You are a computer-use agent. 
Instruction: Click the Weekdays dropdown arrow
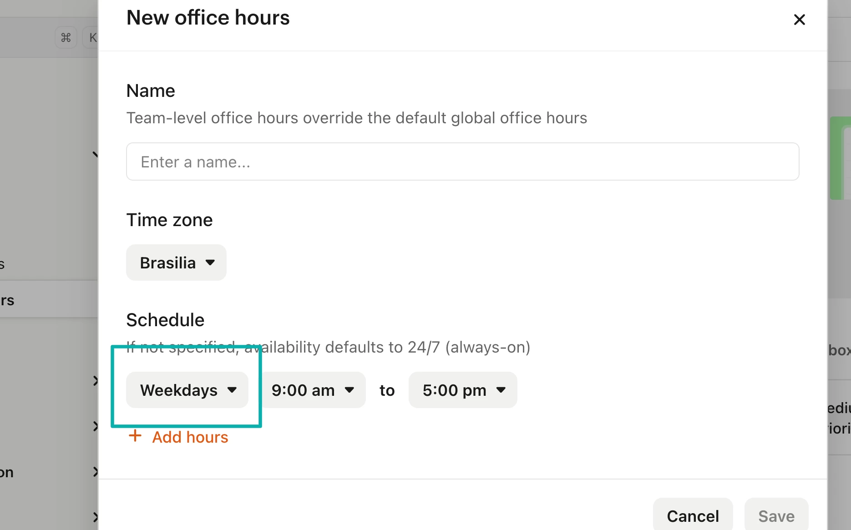(232, 390)
